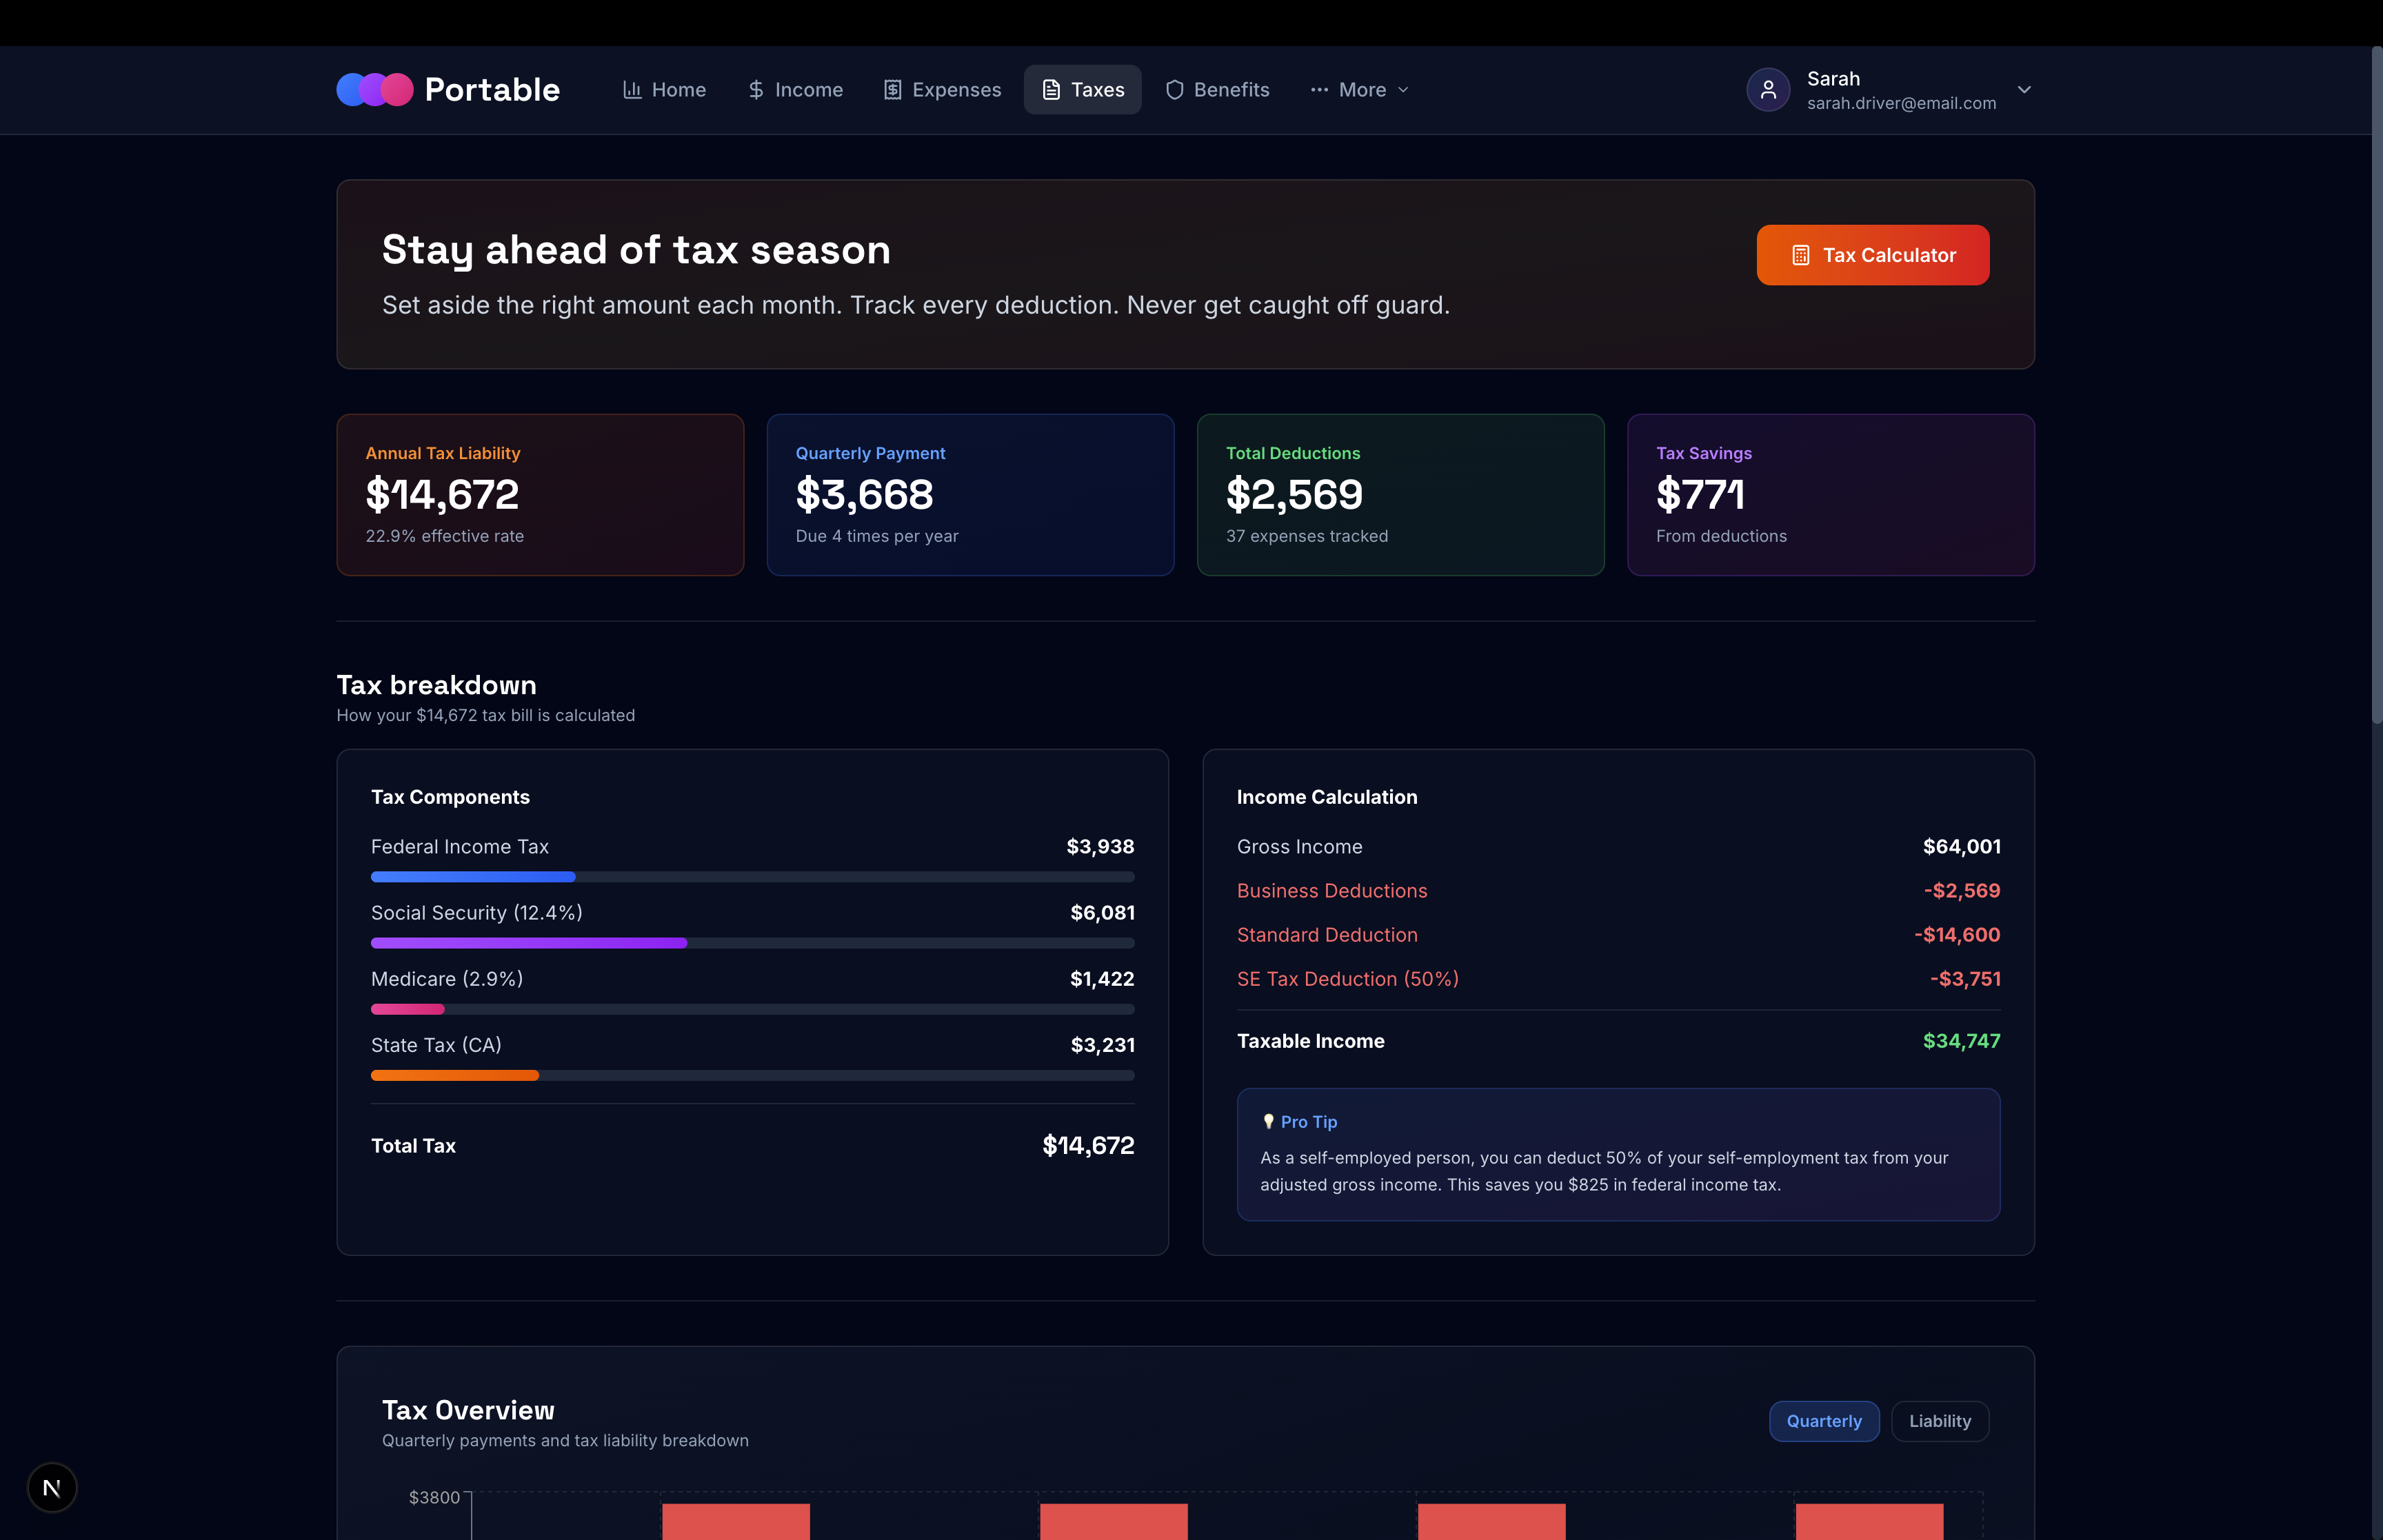This screenshot has width=2383, height=1540.
Task: Click the Portable brand name link
Action: click(x=492, y=90)
